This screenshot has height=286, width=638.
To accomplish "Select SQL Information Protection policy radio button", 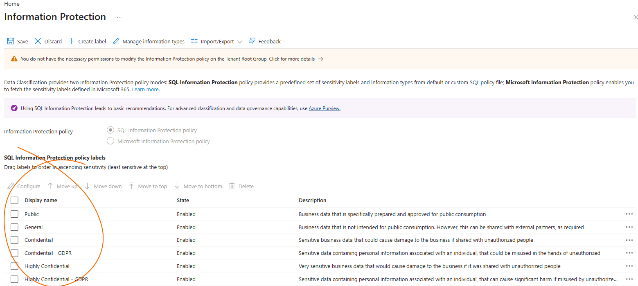I will pyautogui.click(x=110, y=130).
